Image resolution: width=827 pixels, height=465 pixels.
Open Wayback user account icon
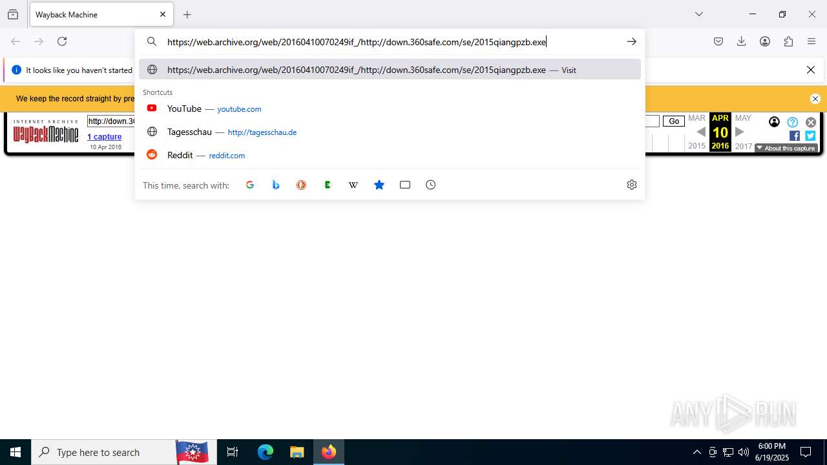click(x=774, y=121)
